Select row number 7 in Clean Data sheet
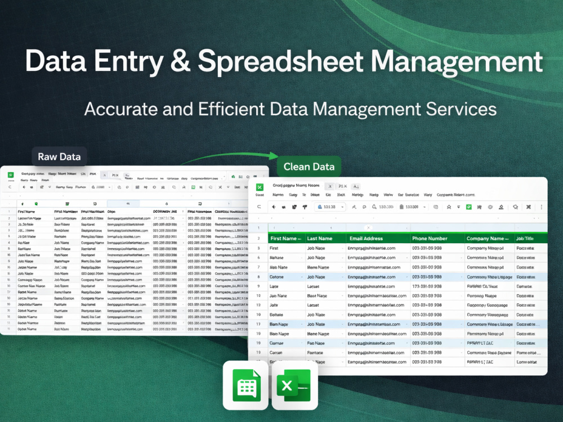 (x=258, y=267)
